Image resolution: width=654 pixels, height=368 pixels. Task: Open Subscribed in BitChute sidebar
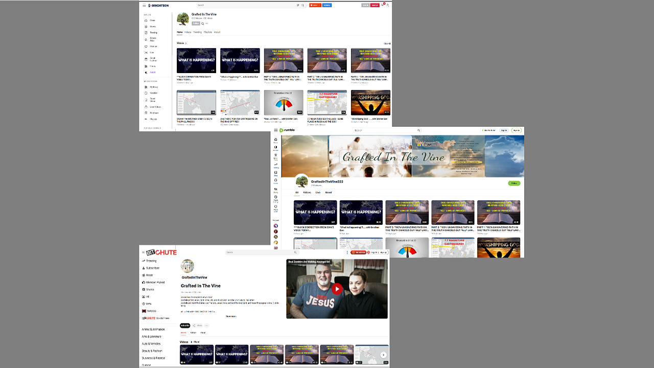pyautogui.click(x=151, y=268)
